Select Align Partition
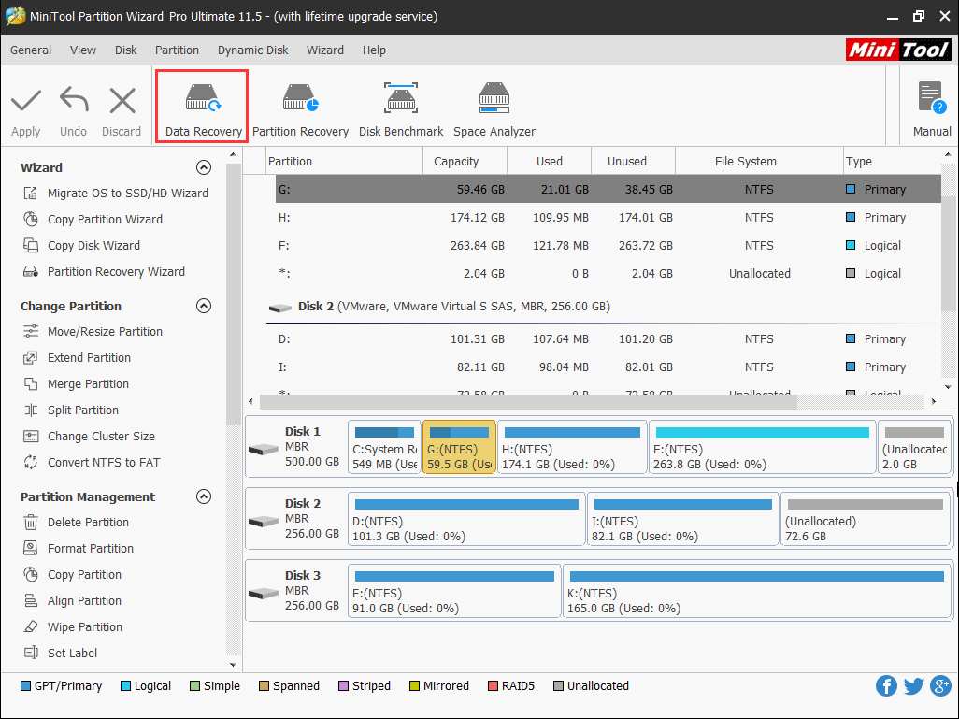 tap(72, 601)
